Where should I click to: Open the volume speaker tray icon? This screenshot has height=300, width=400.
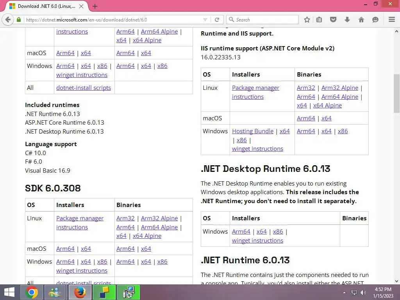coord(363,293)
